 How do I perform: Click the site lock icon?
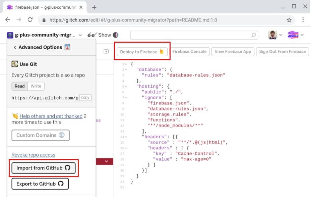[44, 20]
